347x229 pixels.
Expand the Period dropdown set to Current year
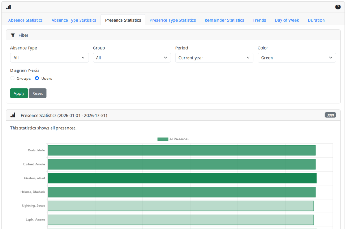tap(214, 58)
